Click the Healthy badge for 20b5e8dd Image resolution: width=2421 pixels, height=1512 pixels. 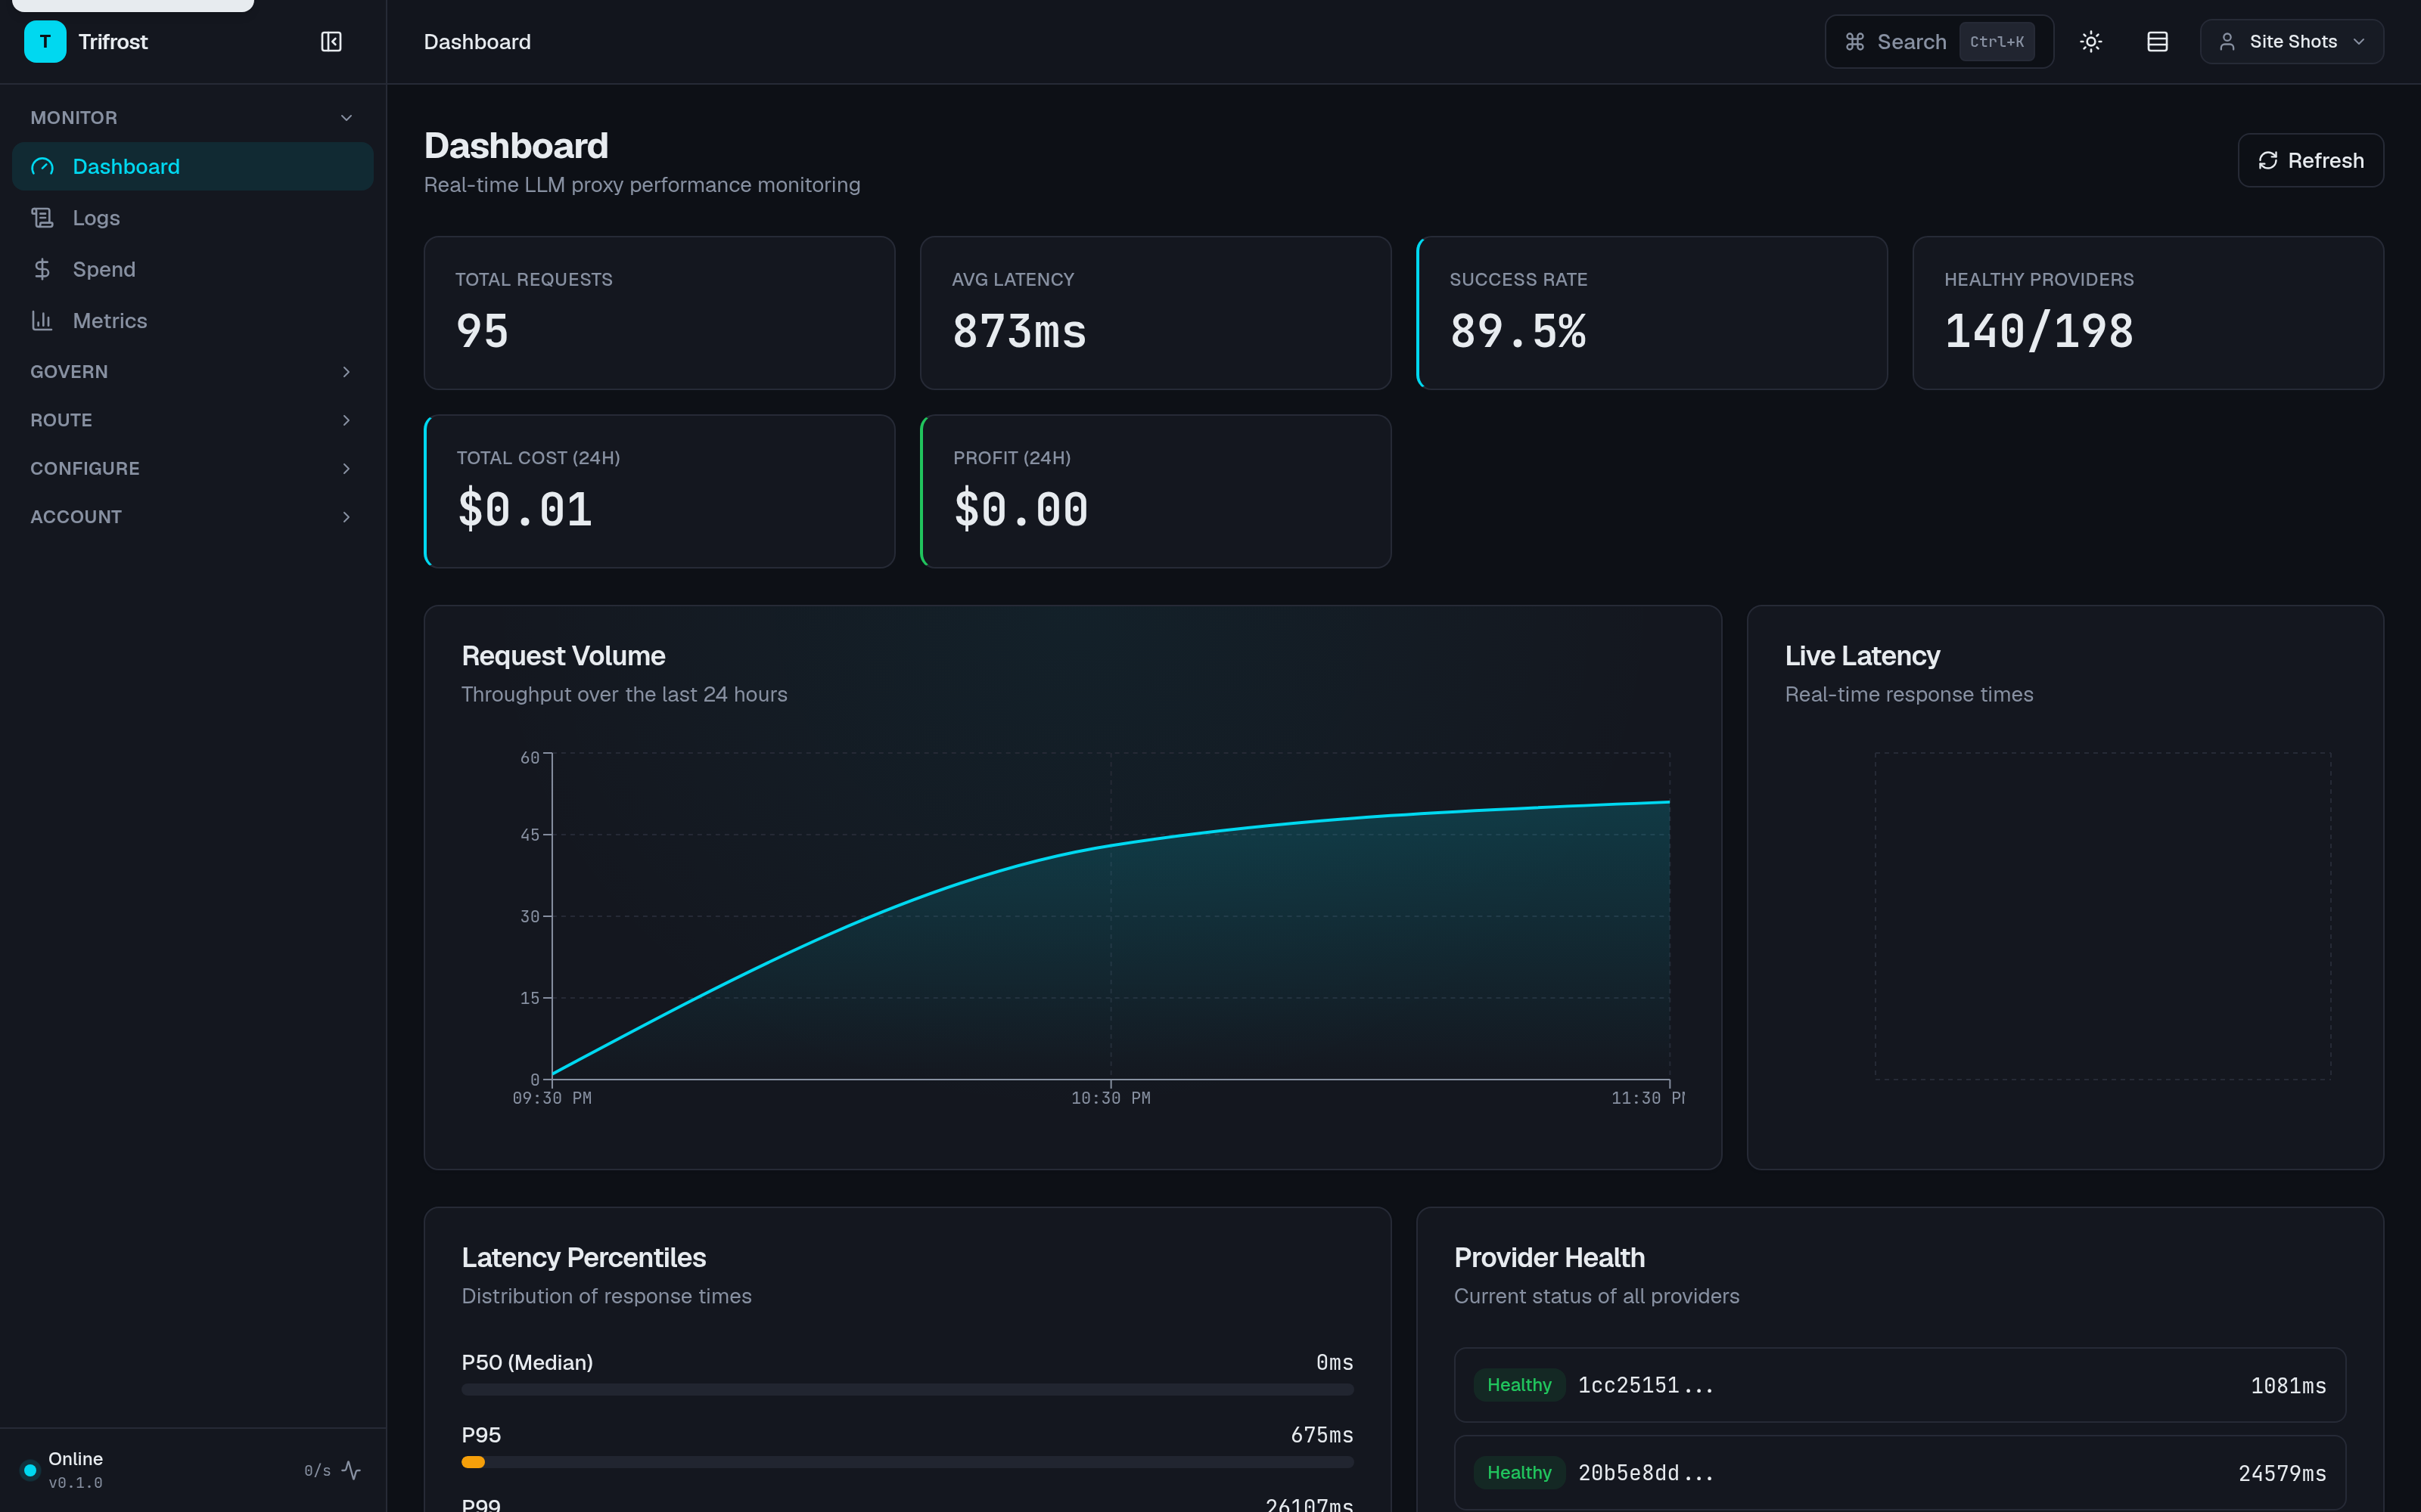tap(1518, 1473)
